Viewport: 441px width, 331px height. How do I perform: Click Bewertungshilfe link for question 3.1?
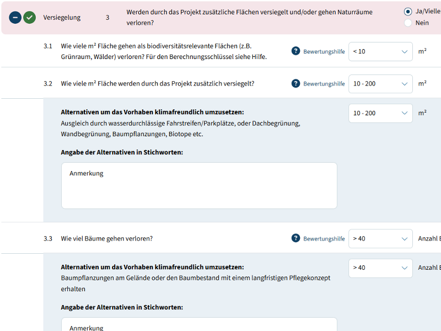pos(324,51)
